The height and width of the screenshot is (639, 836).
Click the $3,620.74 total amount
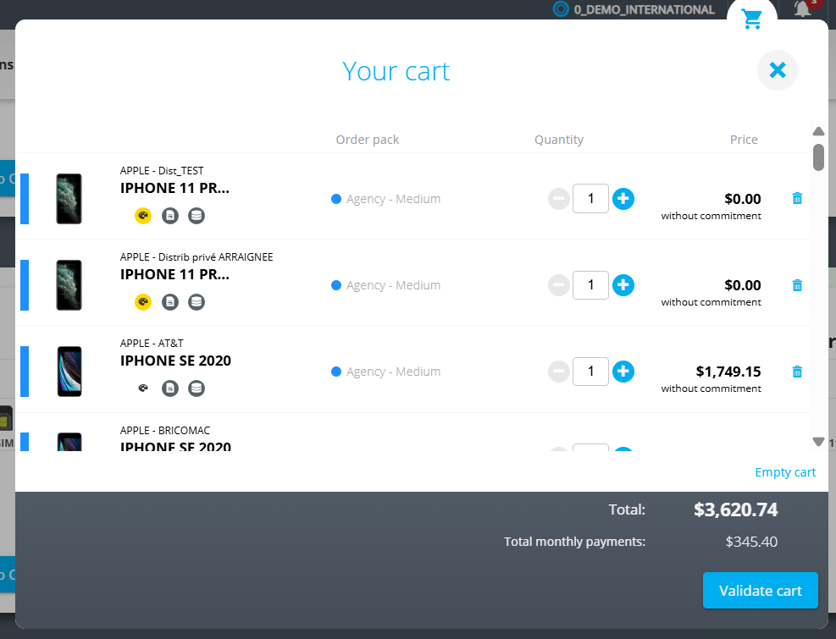tap(736, 510)
